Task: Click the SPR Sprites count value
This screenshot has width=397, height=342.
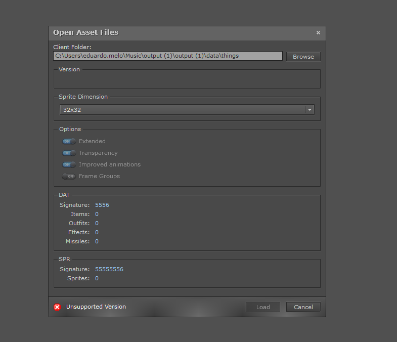Action: tap(97, 279)
